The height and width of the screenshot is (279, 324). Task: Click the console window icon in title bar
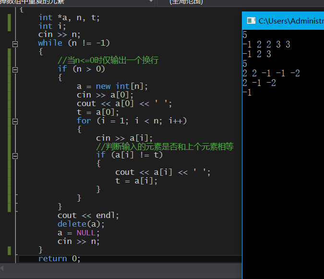(x=251, y=21)
